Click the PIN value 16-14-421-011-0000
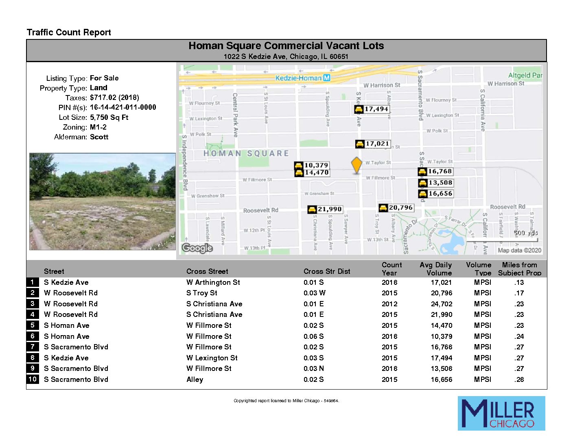Image resolution: width=573 pixels, height=442 pixels. pos(123,107)
